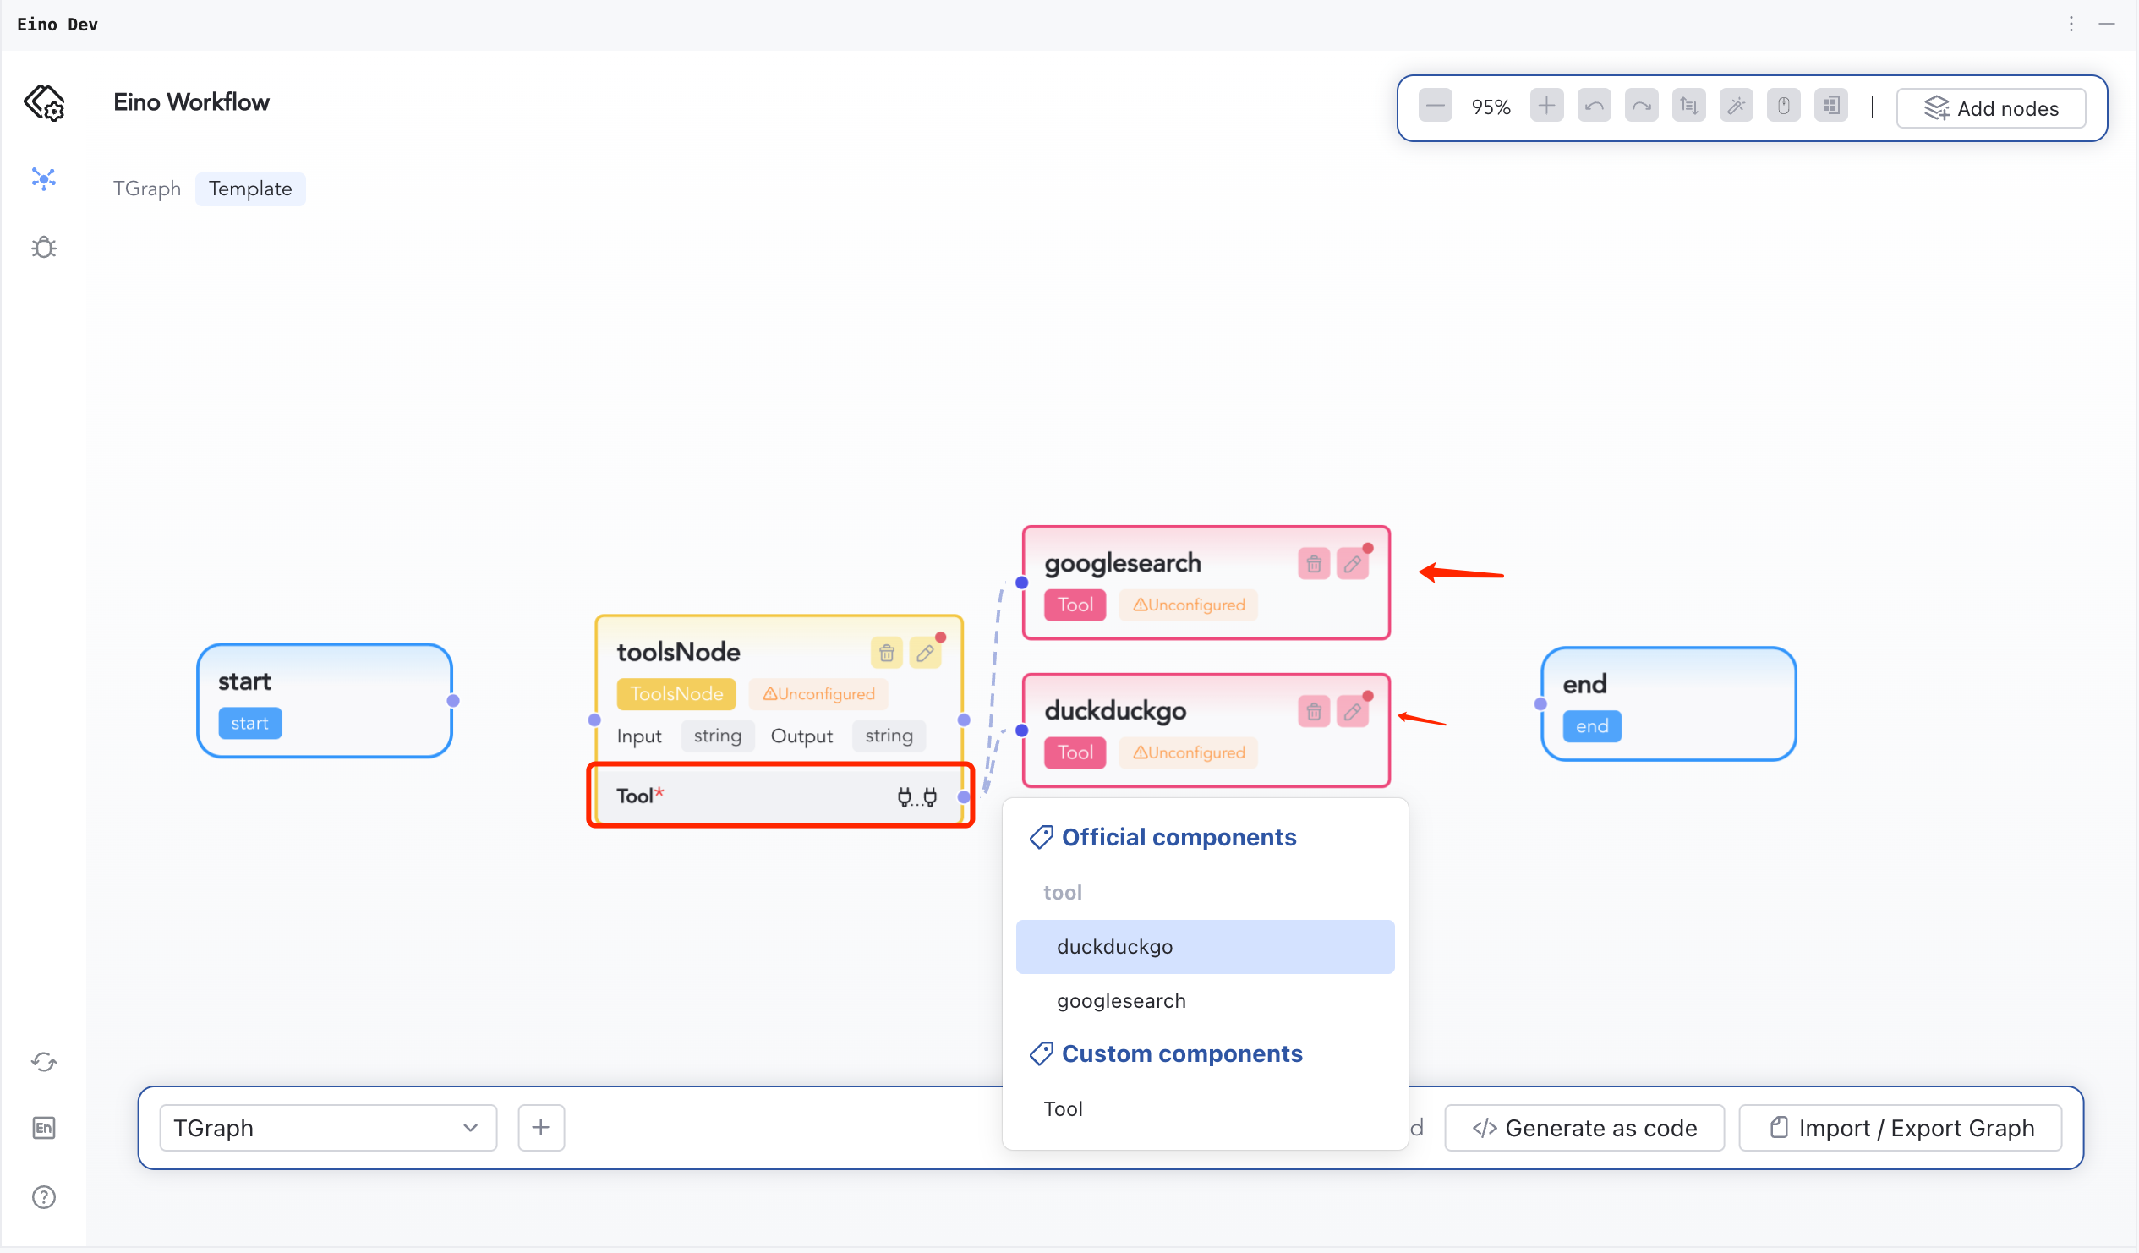
Task: Edit the duckduckgo node with pencil icon
Action: click(1352, 711)
